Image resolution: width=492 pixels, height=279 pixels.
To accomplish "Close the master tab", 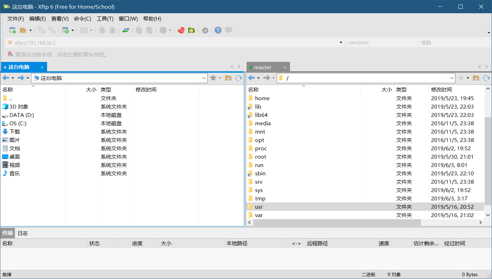I will coord(285,67).
